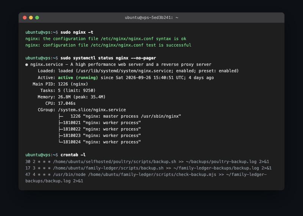
Task: Click the poultry backup.sh cron entry
Action: [147, 162]
